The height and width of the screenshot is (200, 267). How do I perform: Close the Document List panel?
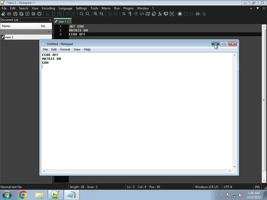pyautogui.click(x=50, y=20)
